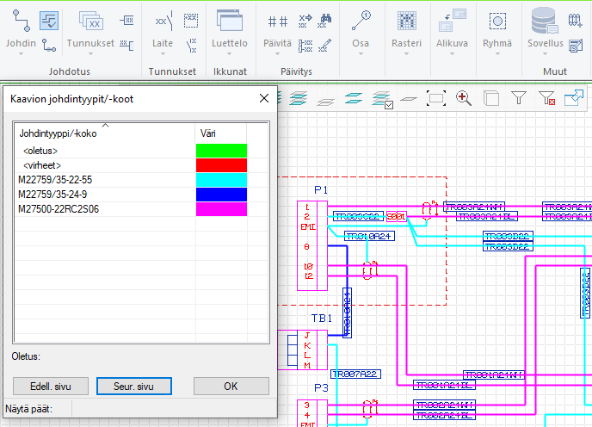Click the layers icon with checkbox

click(x=382, y=99)
